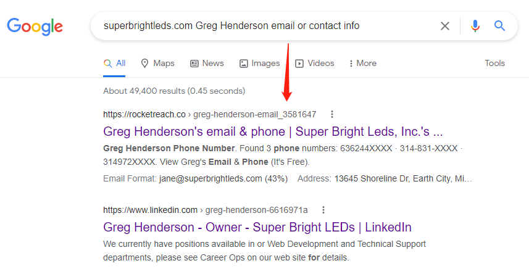Open the Tools search options

pos(494,63)
